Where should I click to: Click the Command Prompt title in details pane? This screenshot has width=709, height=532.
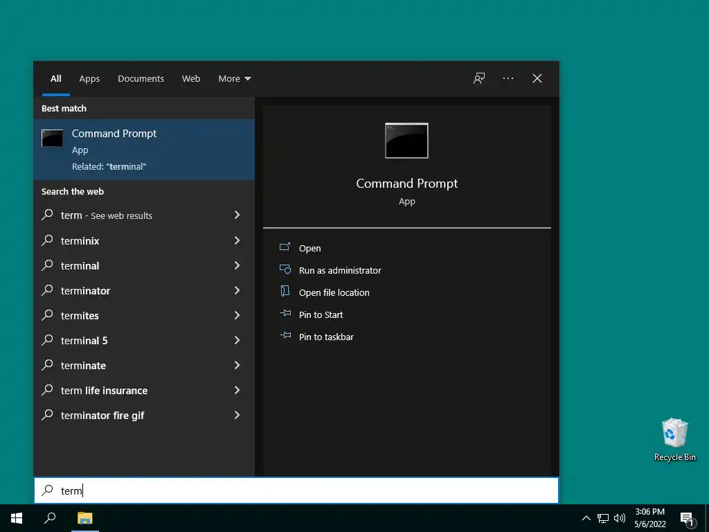[407, 183]
